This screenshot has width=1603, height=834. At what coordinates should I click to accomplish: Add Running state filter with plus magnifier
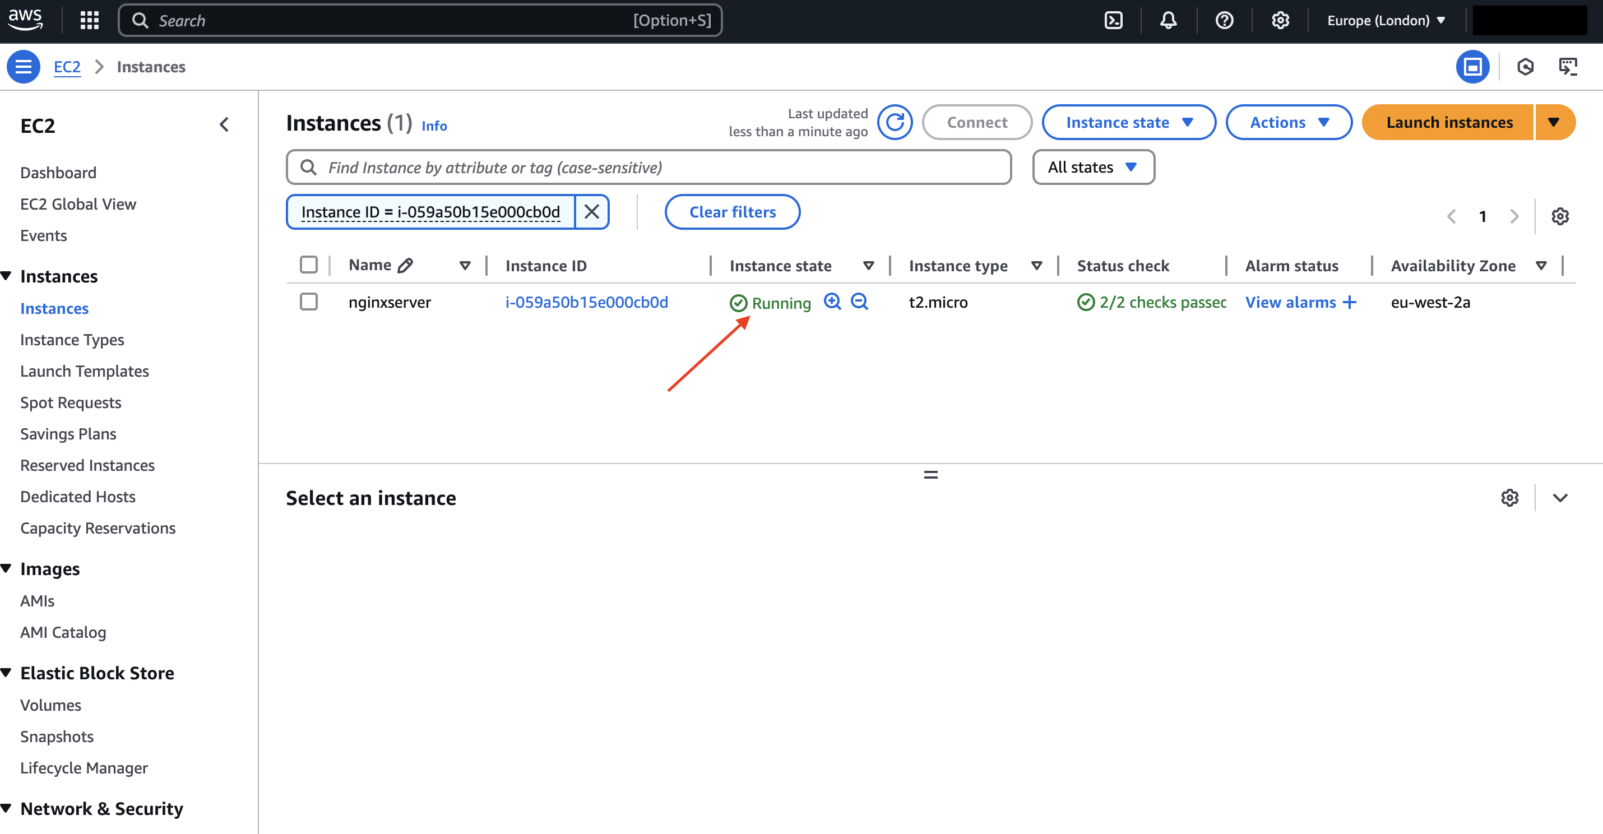[x=832, y=302]
